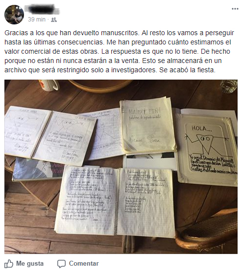Like the post via "Me gusta" text
242x273 pixels.
[x=30, y=263]
